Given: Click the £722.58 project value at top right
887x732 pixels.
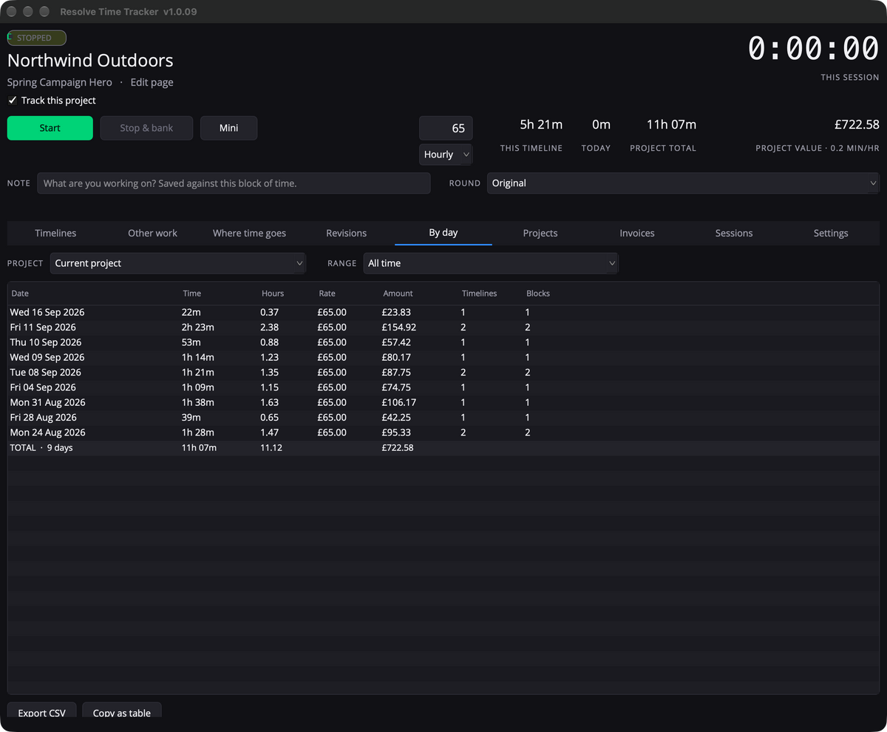Looking at the screenshot, I should click(856, 124).
